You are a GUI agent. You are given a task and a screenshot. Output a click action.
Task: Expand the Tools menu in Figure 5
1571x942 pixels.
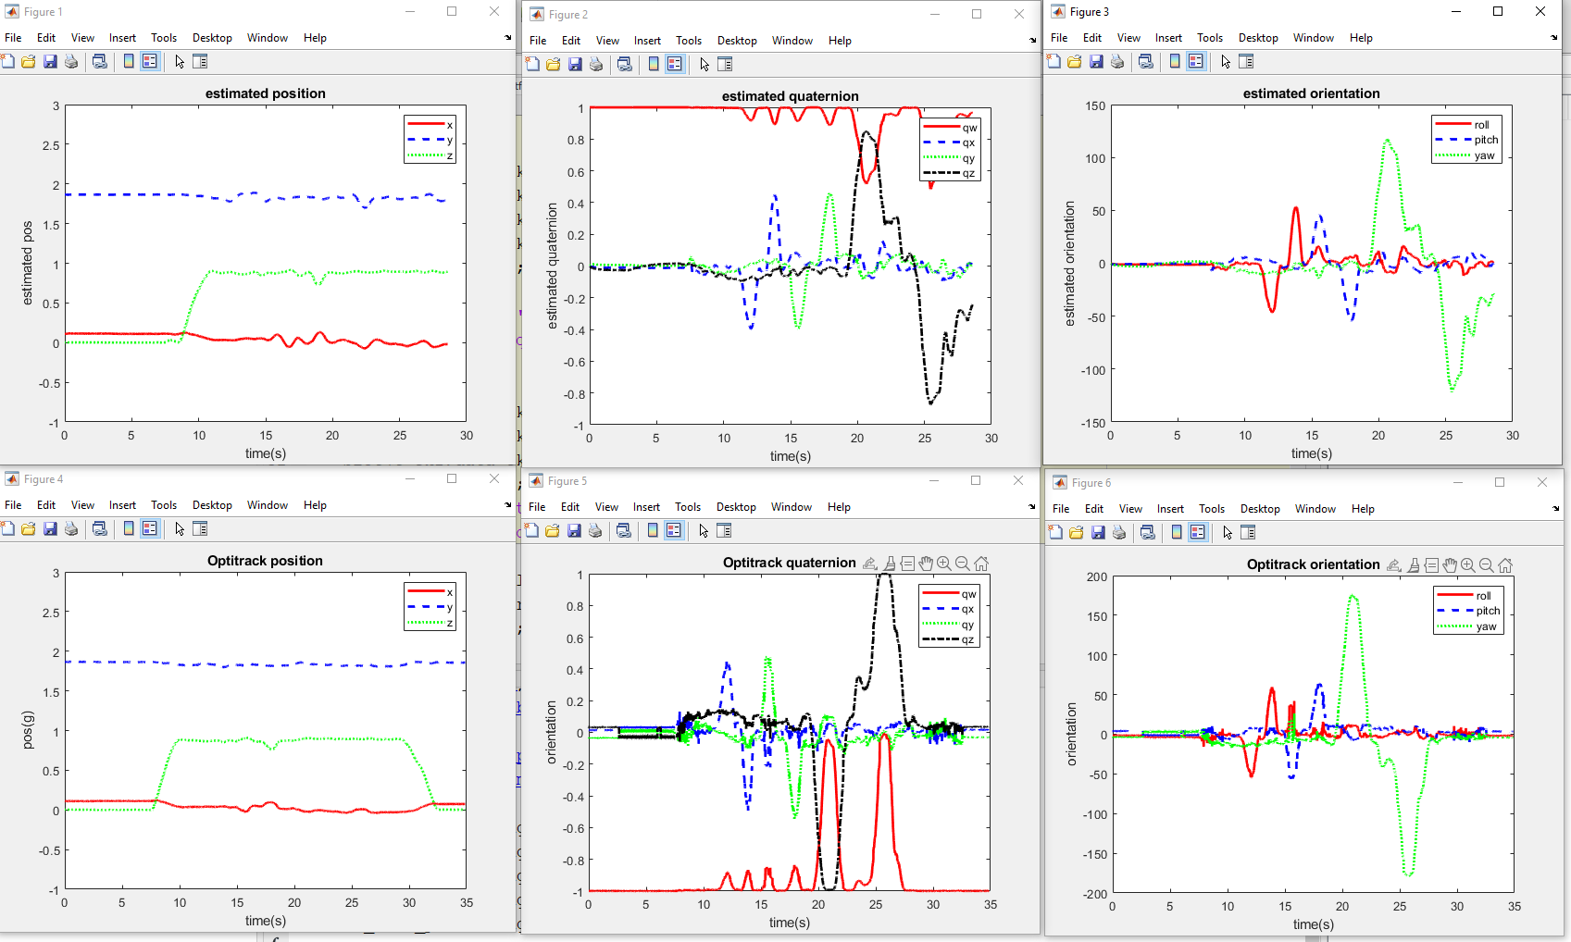(x=687, y=507)
